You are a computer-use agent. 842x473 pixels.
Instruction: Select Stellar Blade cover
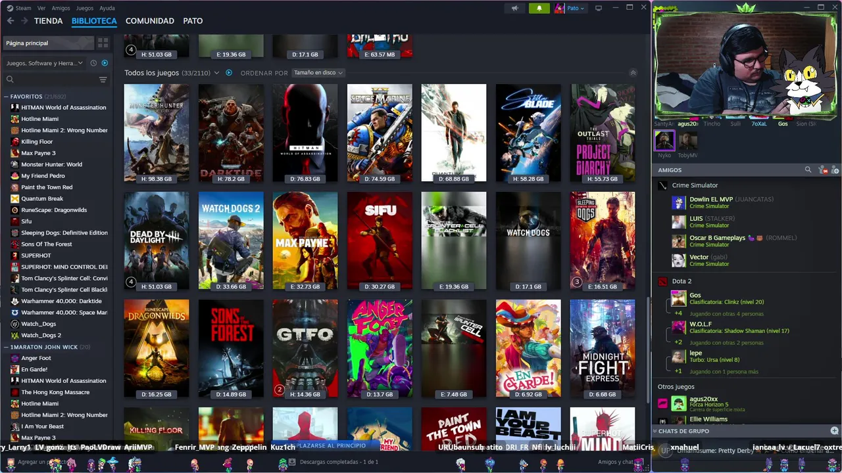click(528, 133)
